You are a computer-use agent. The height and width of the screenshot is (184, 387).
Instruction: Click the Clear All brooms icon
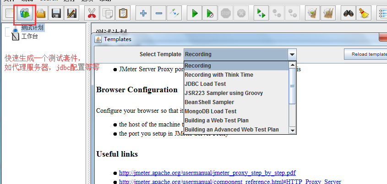(x=328, y=13)
